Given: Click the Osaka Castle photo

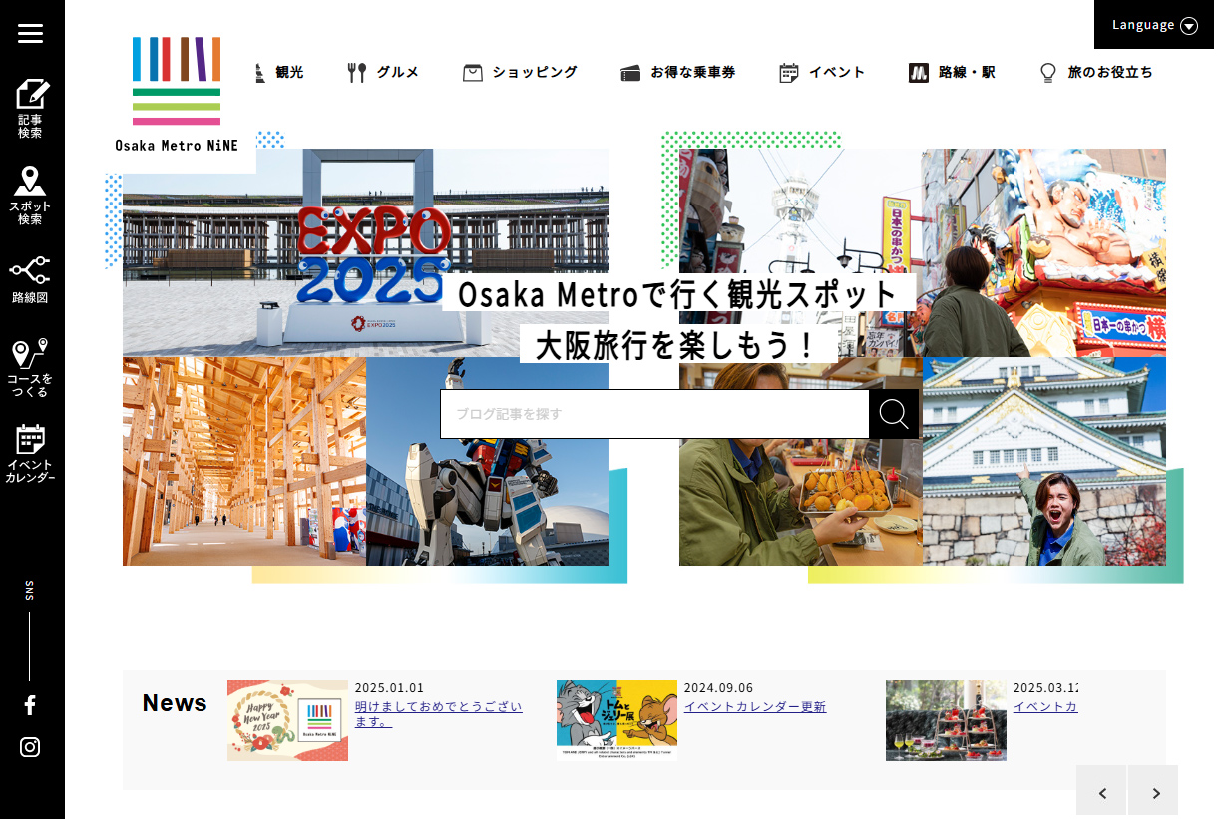Looking at the screenshot, I should [x=1044, y=461].
